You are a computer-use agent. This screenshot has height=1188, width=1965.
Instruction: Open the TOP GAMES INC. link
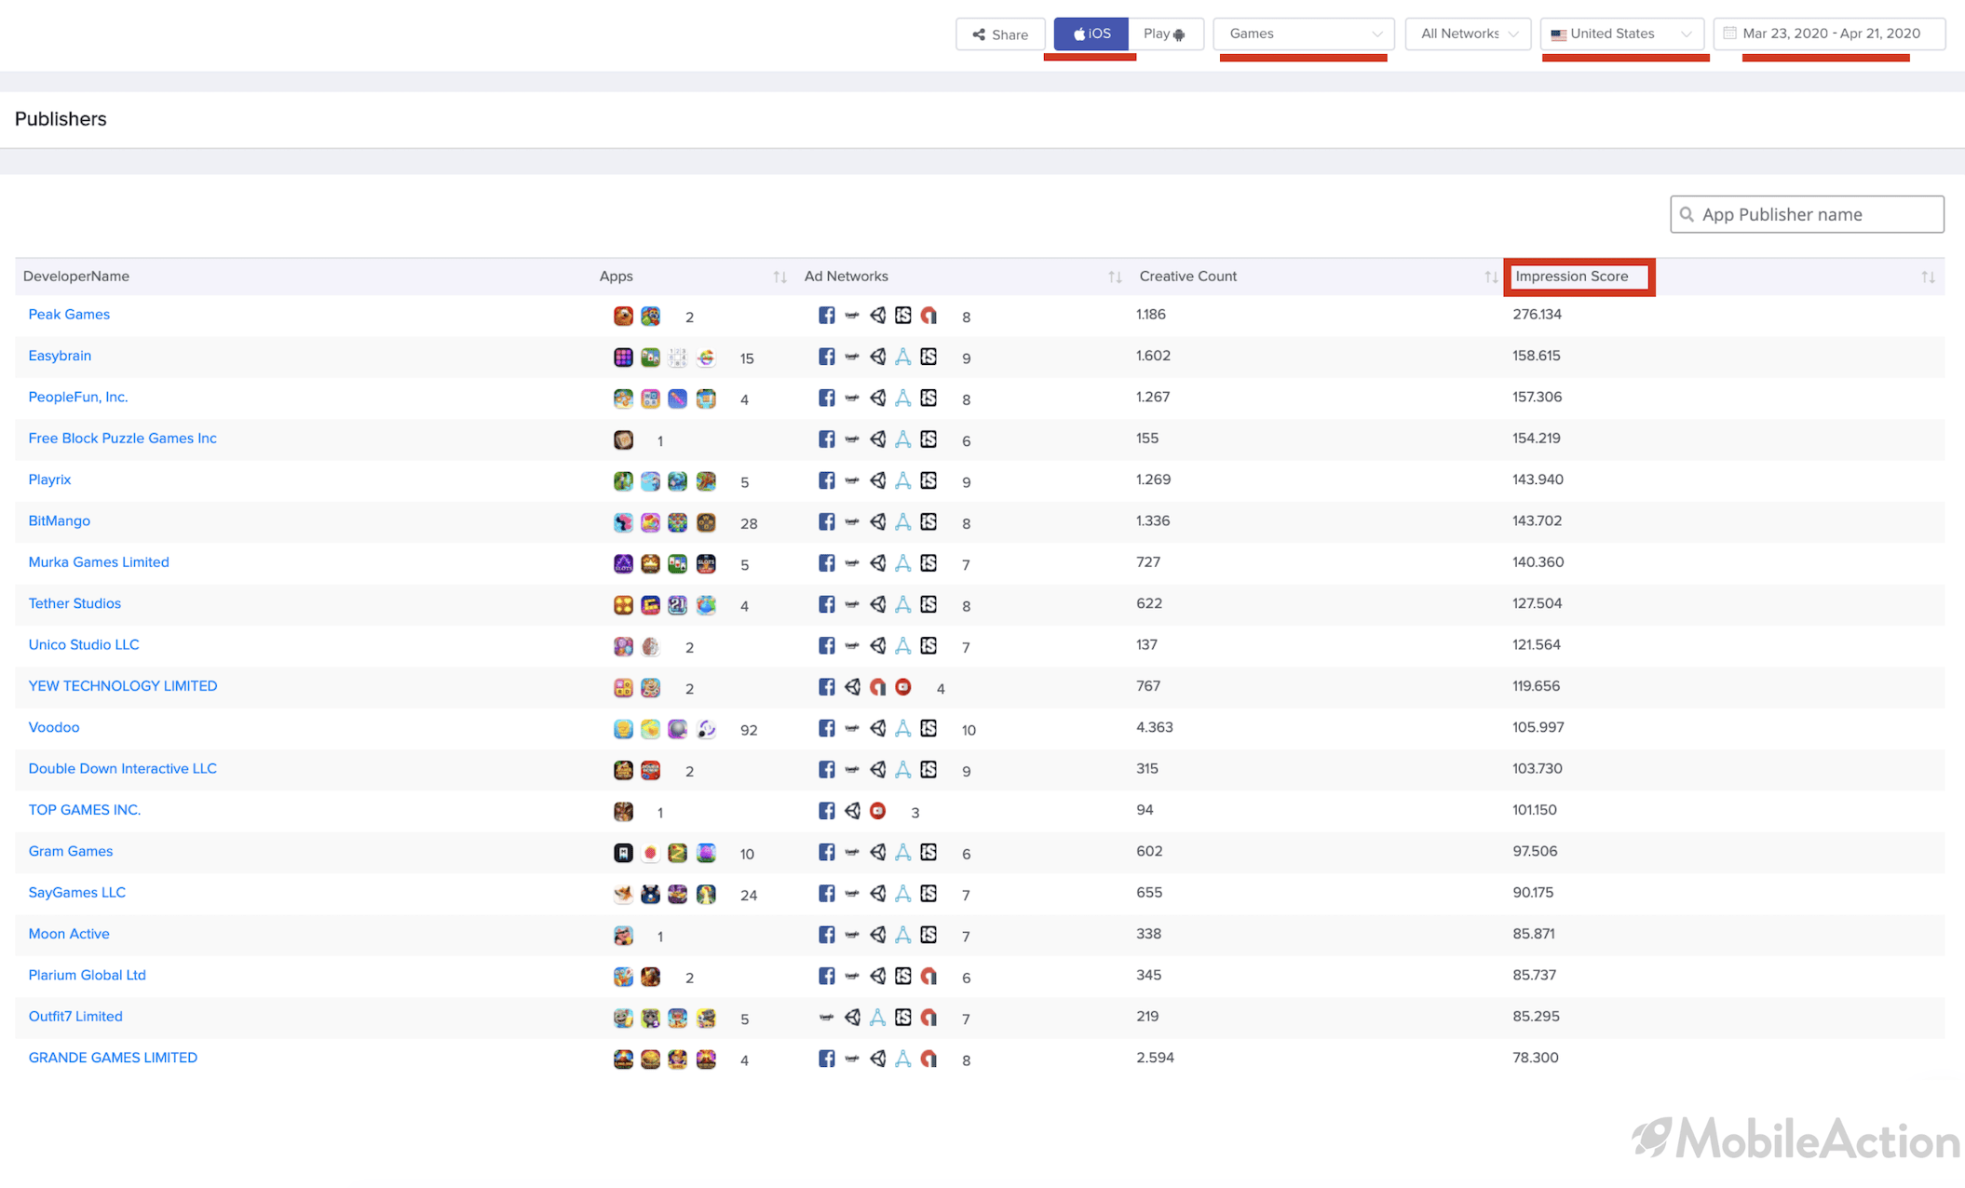[x=85, y=810]
